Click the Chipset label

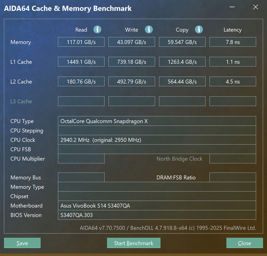19,197
